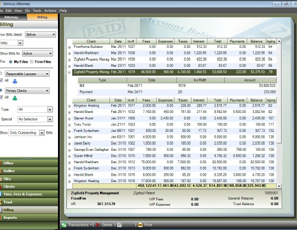Select the Tony Twist invoice 1023 row

click(x=174, y=124)
